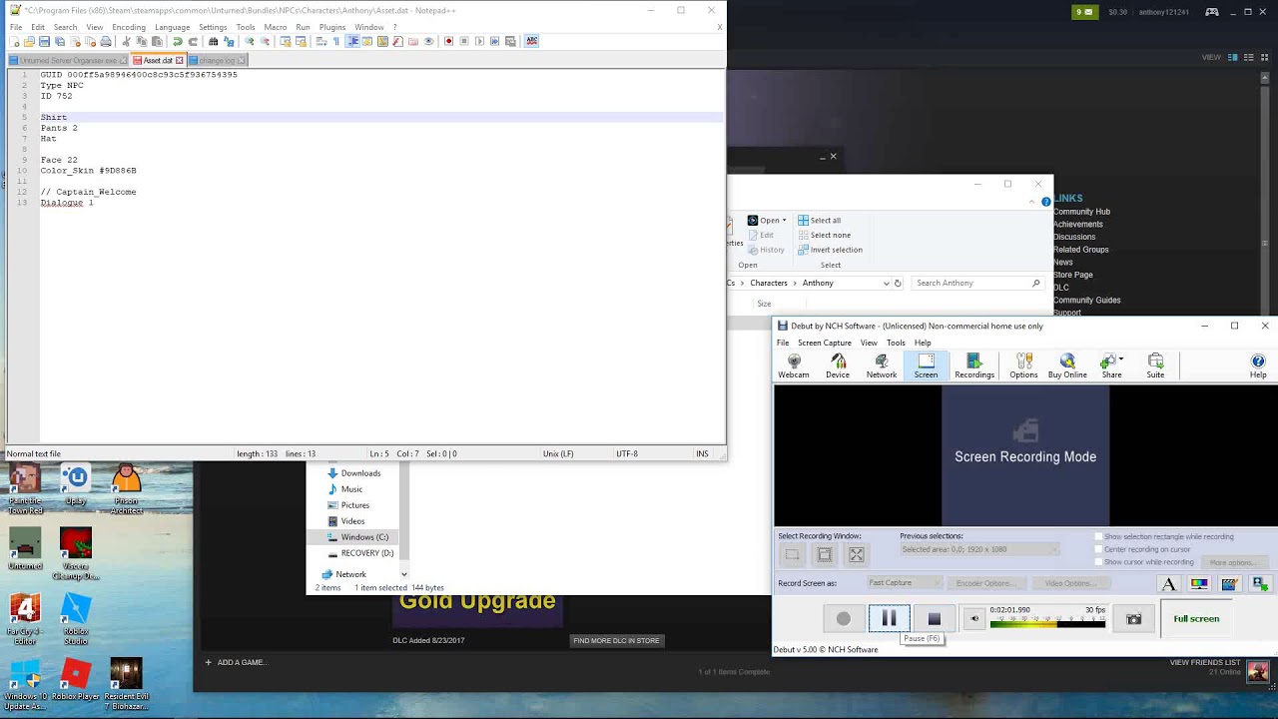Open the Previous selections dropdown in Debut
1278x719 pixels.
pos(978,549)
